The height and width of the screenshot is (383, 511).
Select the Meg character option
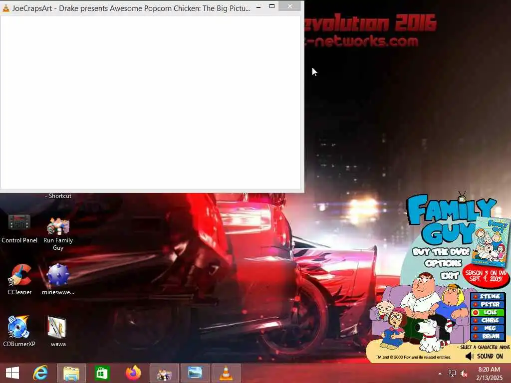[x=488, y=328]
